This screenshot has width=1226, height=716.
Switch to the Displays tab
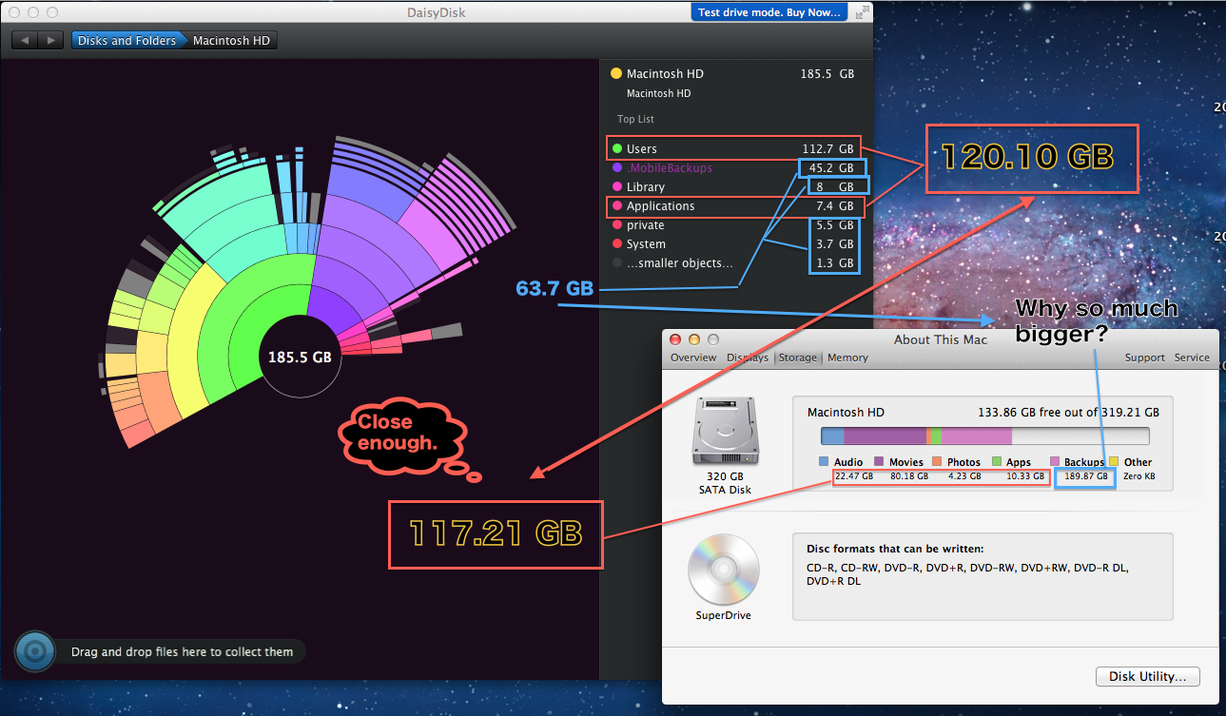click(x=748, y=358)
